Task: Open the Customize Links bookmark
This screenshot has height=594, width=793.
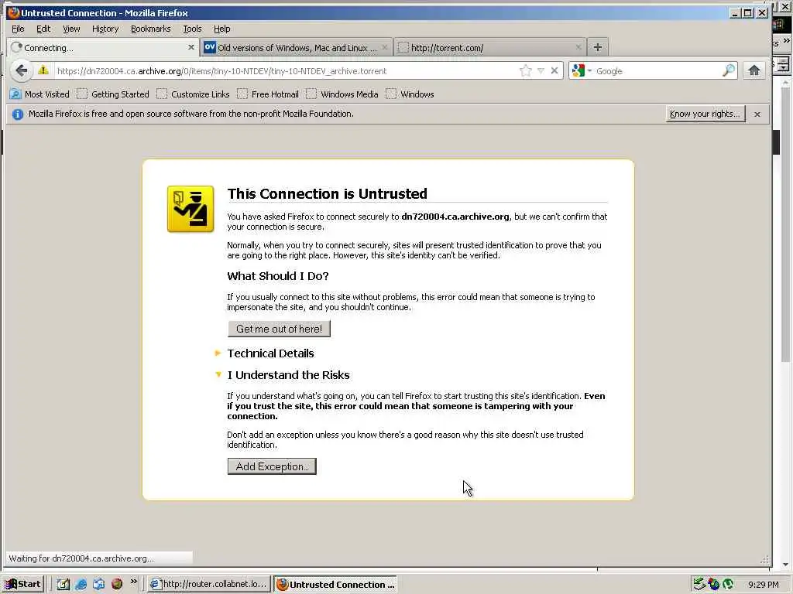Action: (x=193, y=94)
